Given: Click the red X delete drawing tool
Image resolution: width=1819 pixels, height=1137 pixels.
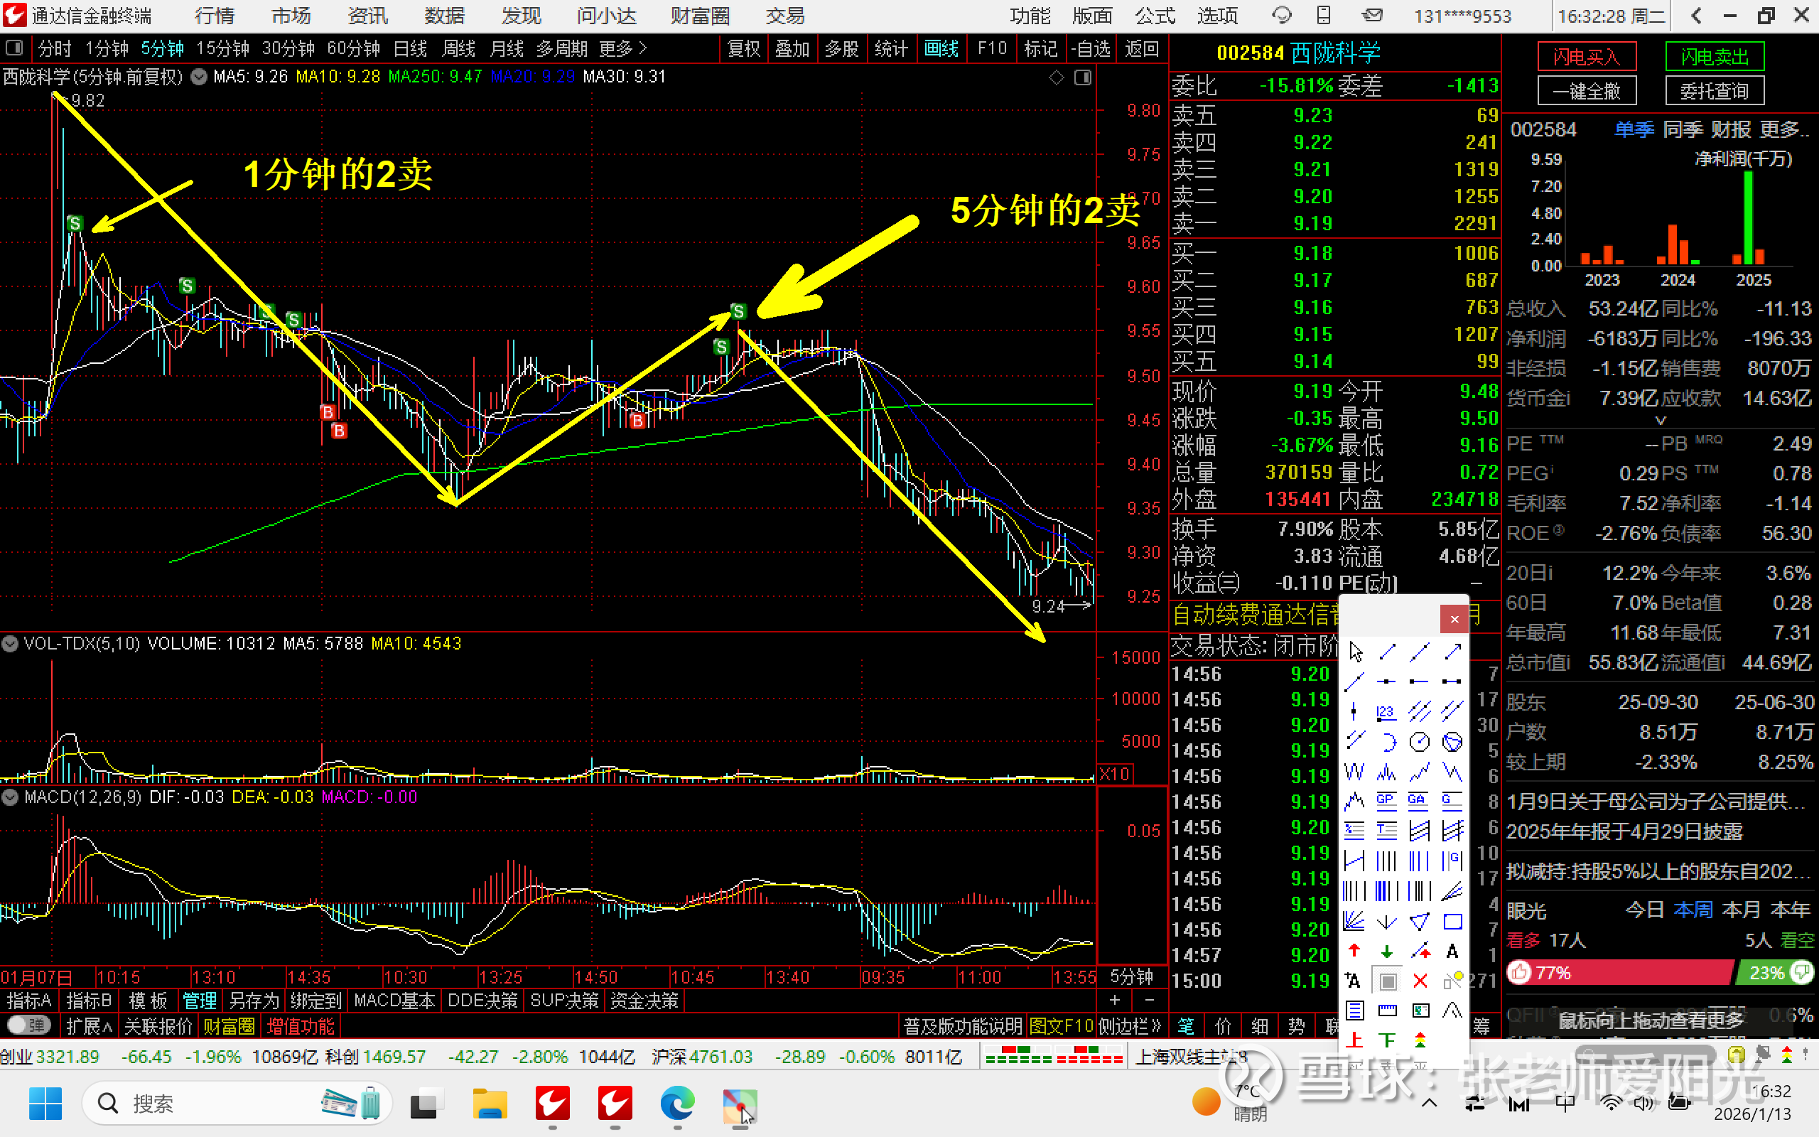Looking at the screenshot, I should pyautogui.click(x=1420, y=981).
